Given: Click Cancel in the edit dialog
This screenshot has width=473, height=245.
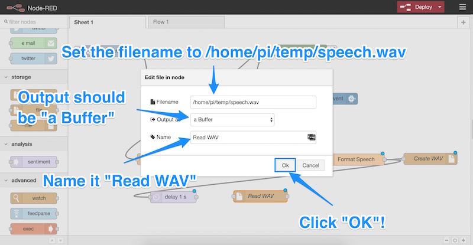Looking at the screenshot, I should [311, 165].
